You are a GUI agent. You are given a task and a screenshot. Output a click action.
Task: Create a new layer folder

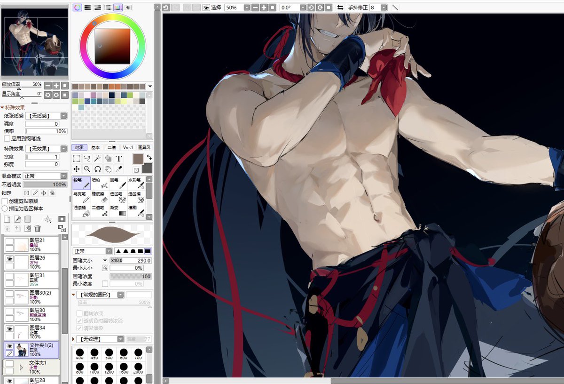click(x=28, y=219)
